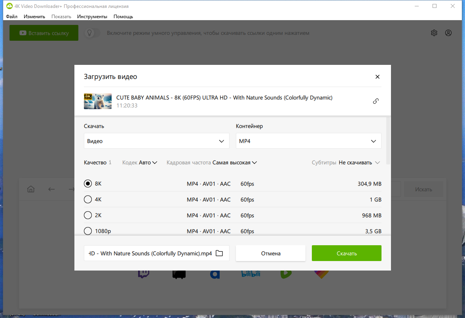Click the dialog's vertical scrollbar
Viewport: 465px width, 318px height.
click(388, 141)
